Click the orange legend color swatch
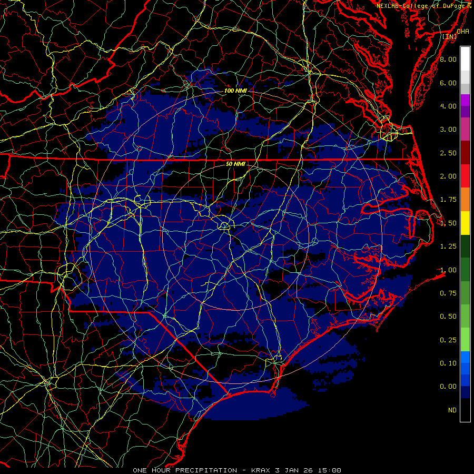The height and width of the screenshot is (474, 474). point(465,199)
